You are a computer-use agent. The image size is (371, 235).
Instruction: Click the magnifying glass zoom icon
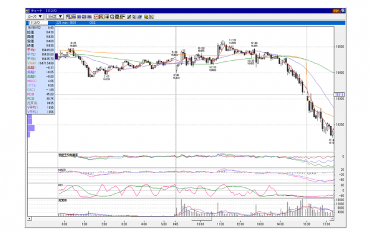tap(112, 17)
